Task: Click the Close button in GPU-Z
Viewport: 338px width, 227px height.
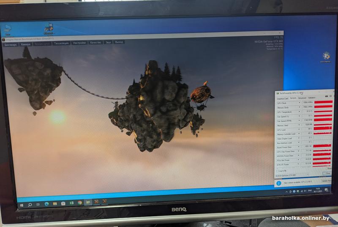Action: [x=327, y=173]
